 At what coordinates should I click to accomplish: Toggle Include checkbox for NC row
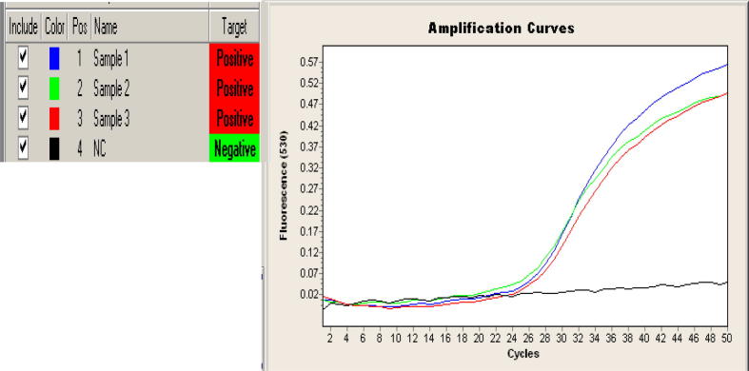tap(23, 148)
